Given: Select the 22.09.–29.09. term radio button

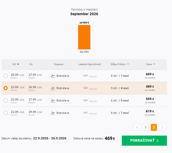Looking at the screenshot, I should 6,113.
